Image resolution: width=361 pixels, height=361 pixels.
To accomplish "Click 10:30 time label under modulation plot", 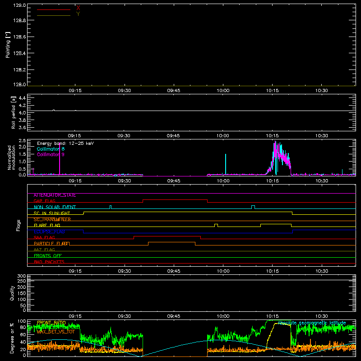I will coord(322,181).
